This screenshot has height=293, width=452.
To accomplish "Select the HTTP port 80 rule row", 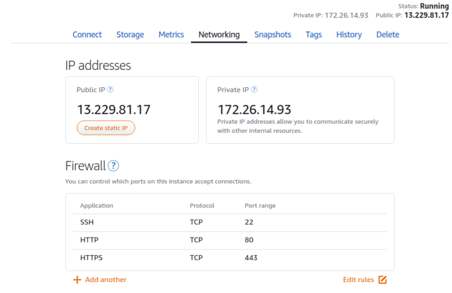I will (229, 240).
